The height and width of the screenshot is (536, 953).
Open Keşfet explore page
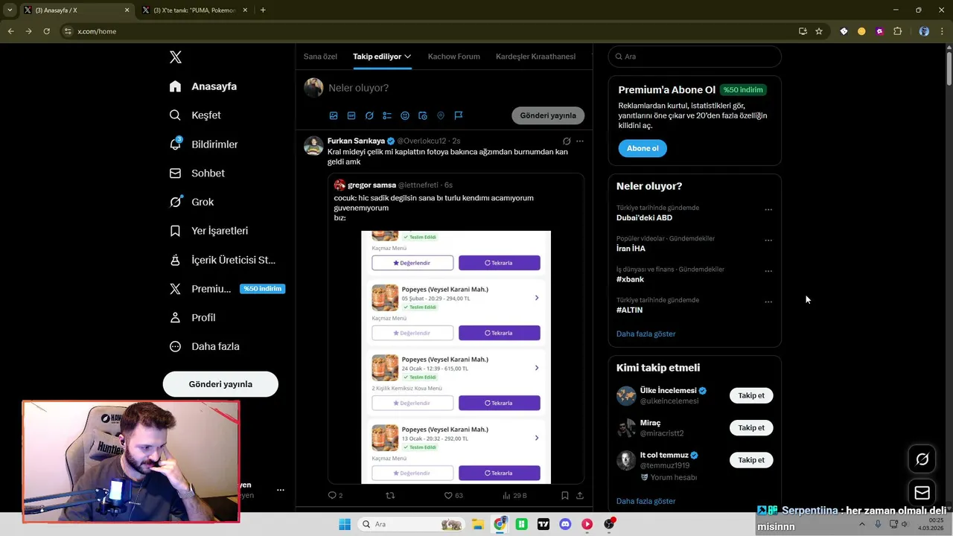[x=195, y=115]
